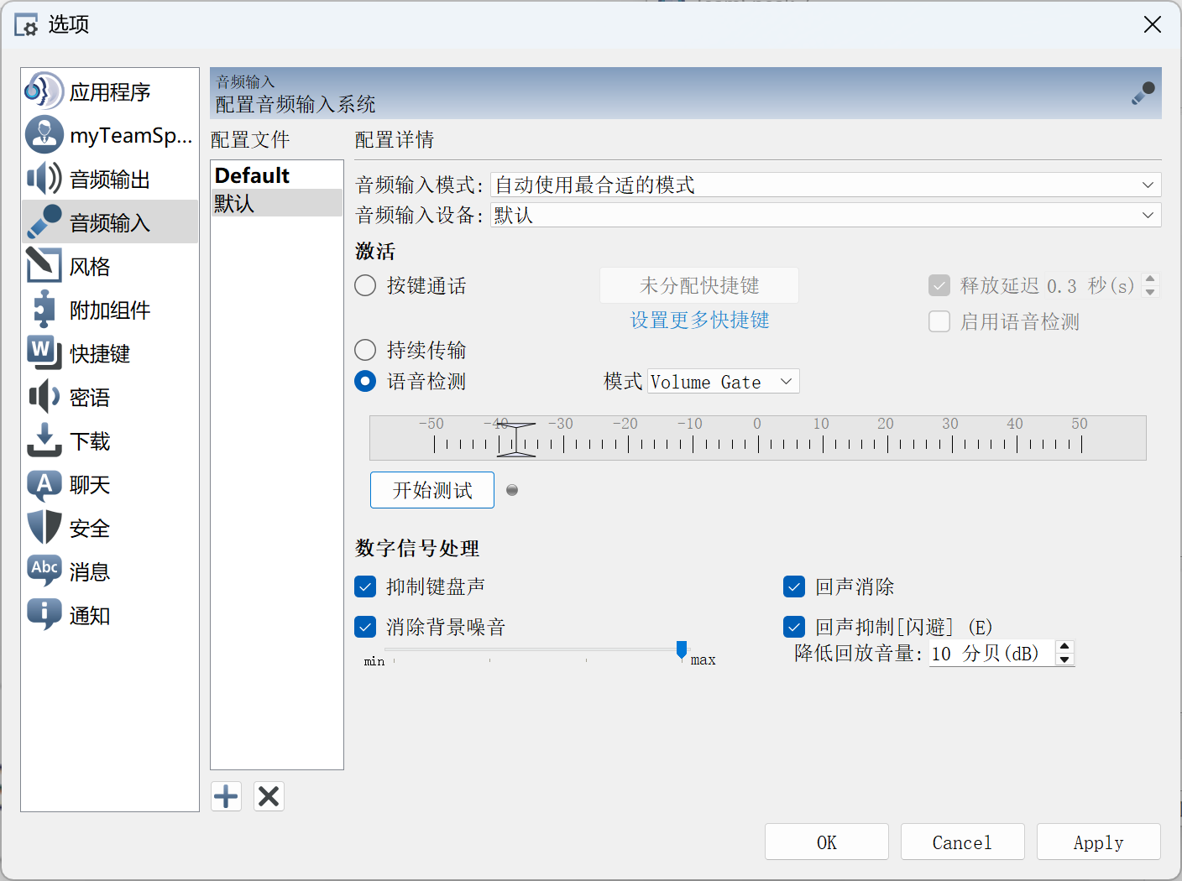Image resolution: width=1182 pixels, height=881 pixels.
Task: Uncheck the 抑制键盘声 checkbox
Action: click(x=365, y=586)
